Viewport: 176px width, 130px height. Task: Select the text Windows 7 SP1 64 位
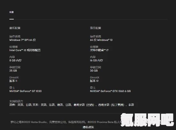23,40
